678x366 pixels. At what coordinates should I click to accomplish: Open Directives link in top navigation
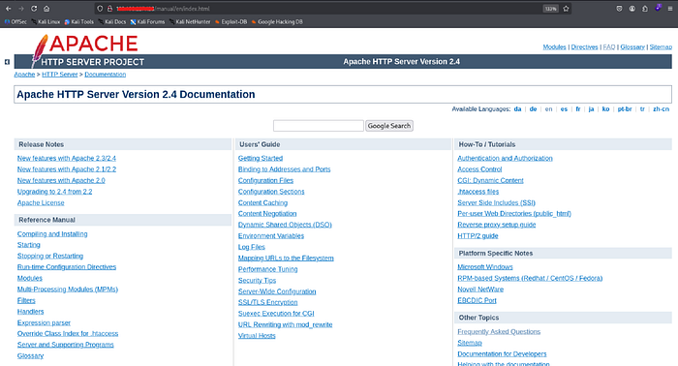tap(585, 46)
